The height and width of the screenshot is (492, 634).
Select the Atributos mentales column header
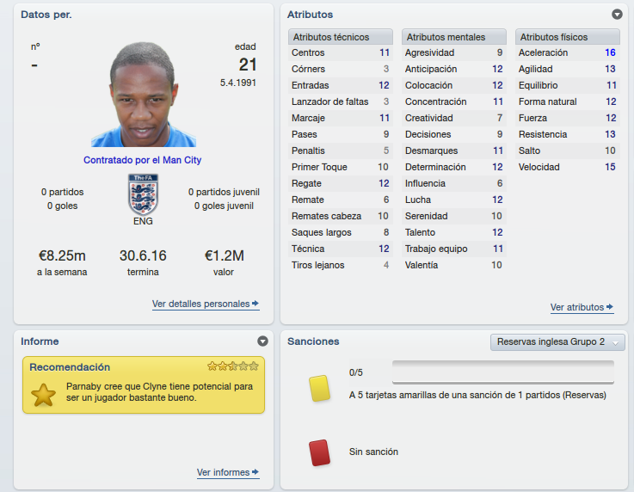pos(454,37)
